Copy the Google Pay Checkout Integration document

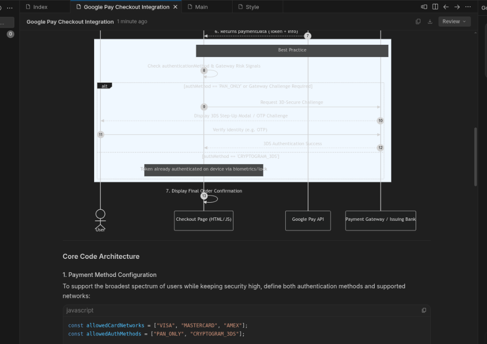[x=418, y=21]
